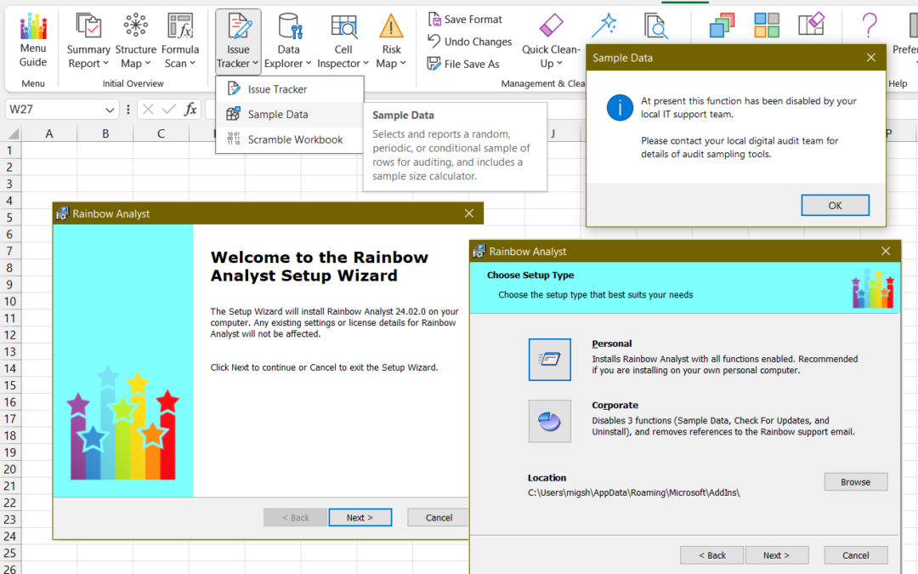This screenshot has width=918, height=574.
Task: Start a Formula Scan
Action: pyautogui.click(x=180, y=38)
